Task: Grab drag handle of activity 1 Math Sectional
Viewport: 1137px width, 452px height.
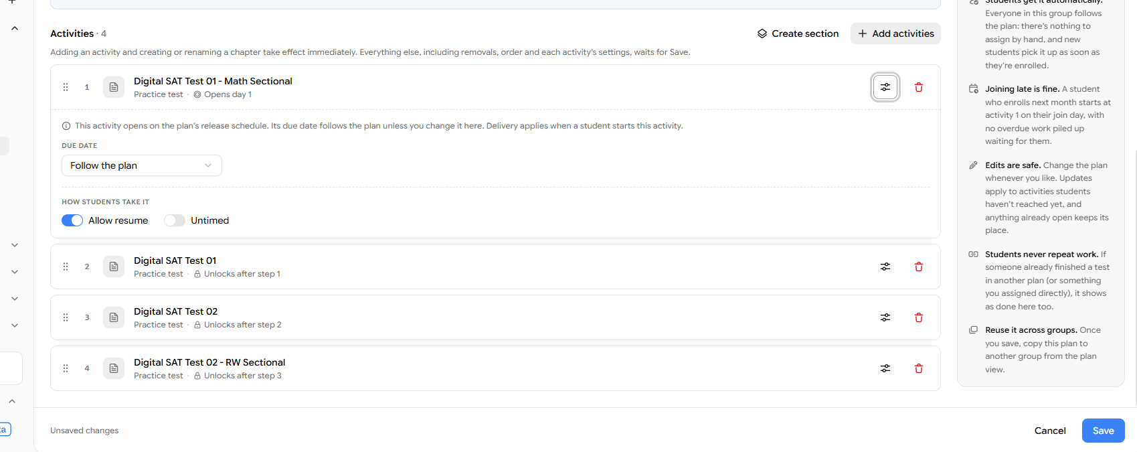Action: click(x=66, y=87)
